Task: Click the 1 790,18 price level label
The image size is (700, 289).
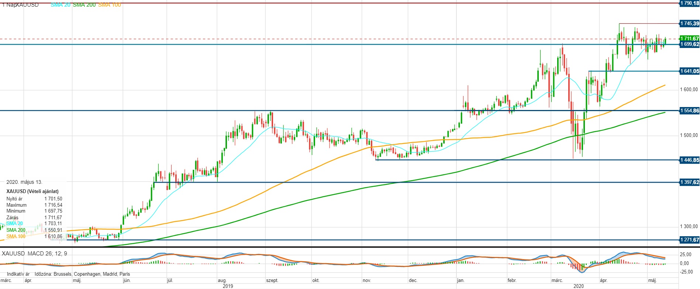Action: (x=689, y=3)
